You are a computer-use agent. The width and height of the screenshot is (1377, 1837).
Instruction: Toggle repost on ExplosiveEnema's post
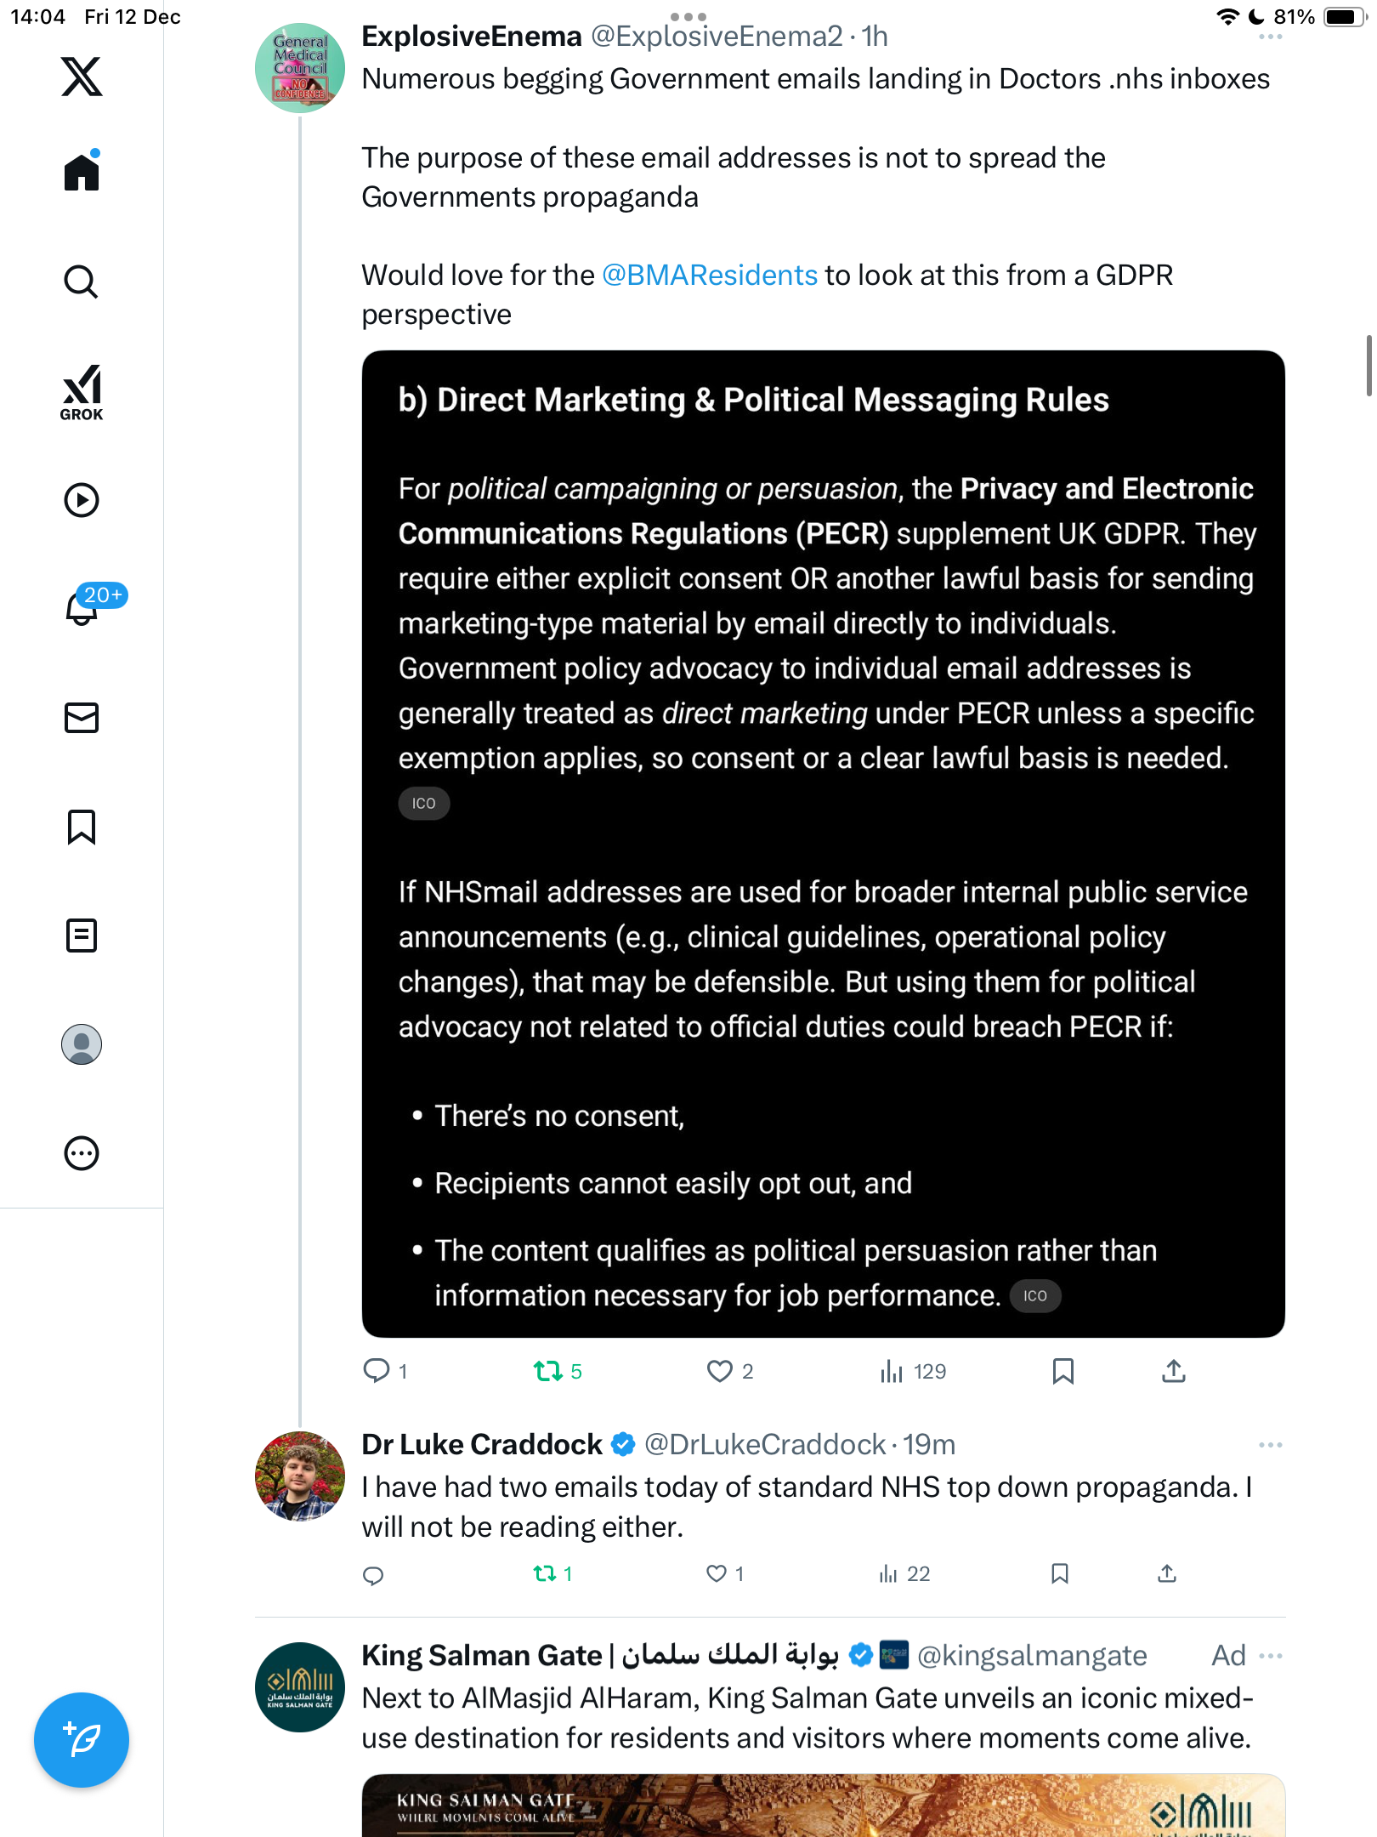pos(548,1371)
